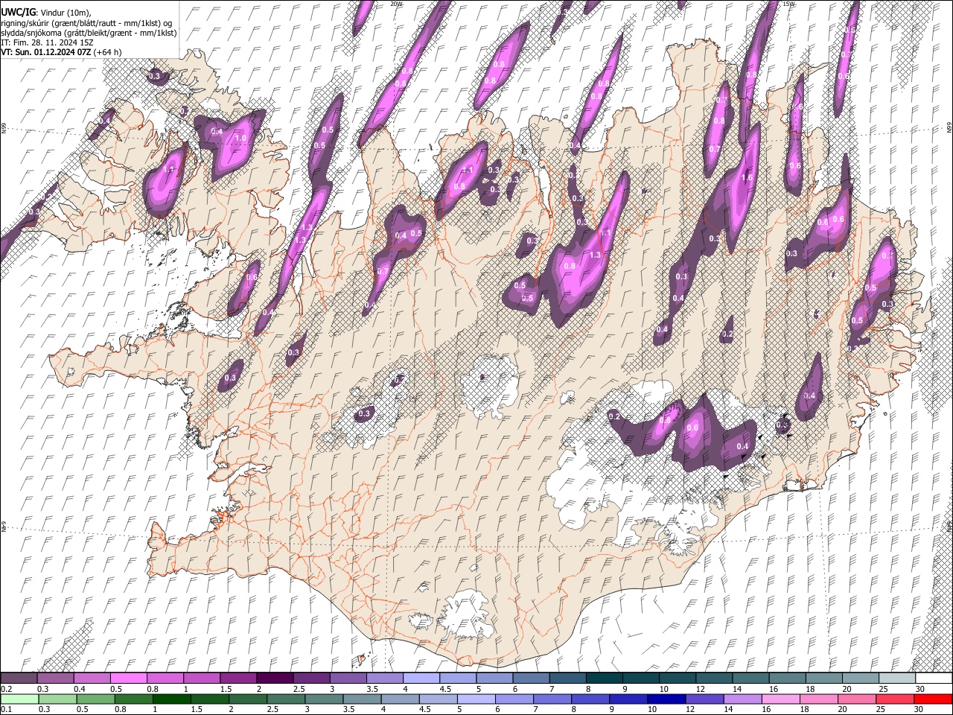Screen dimensions: 953x715
Task: Click the valid time VT: Sun. 01.12.2024 07Z
Action: 46,52
